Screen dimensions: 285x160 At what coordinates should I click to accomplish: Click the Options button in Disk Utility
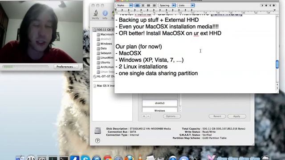(x=172, y=116)
